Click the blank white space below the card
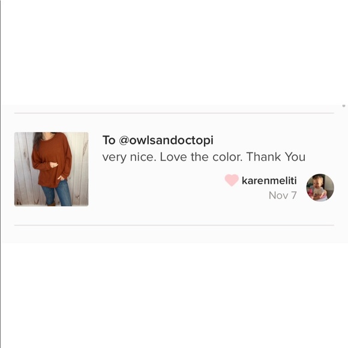The width and height of the screenshot is (348, 348). (174, 295)
